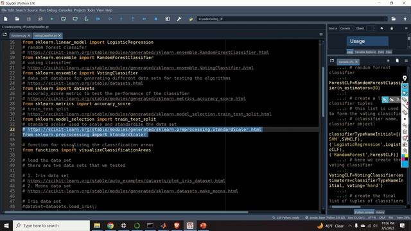411x231 pixels.
Task: Follow the datasets.html link on line 24
Action: coord(85,83)
